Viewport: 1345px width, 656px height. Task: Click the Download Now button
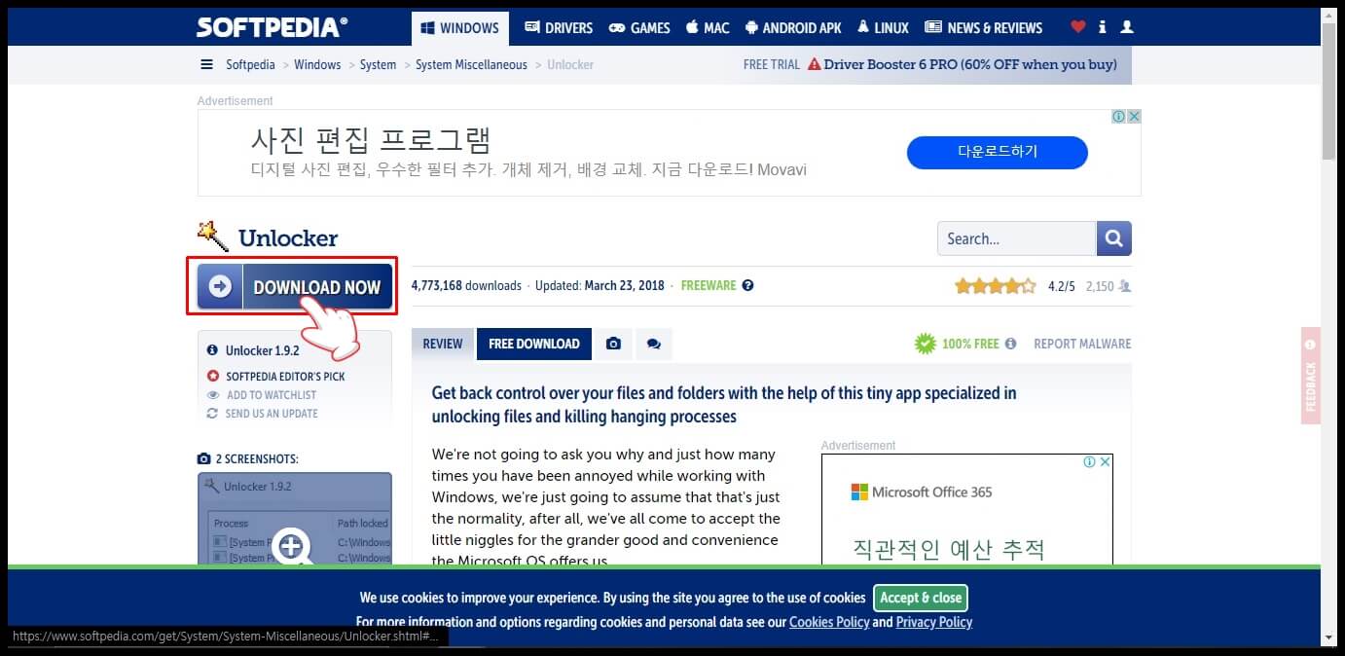295,286
